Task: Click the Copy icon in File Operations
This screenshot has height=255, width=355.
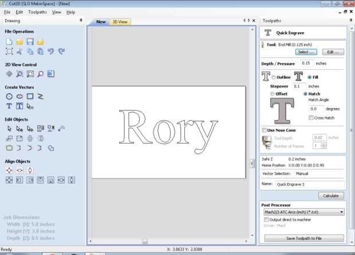Action: pos(30,51)
